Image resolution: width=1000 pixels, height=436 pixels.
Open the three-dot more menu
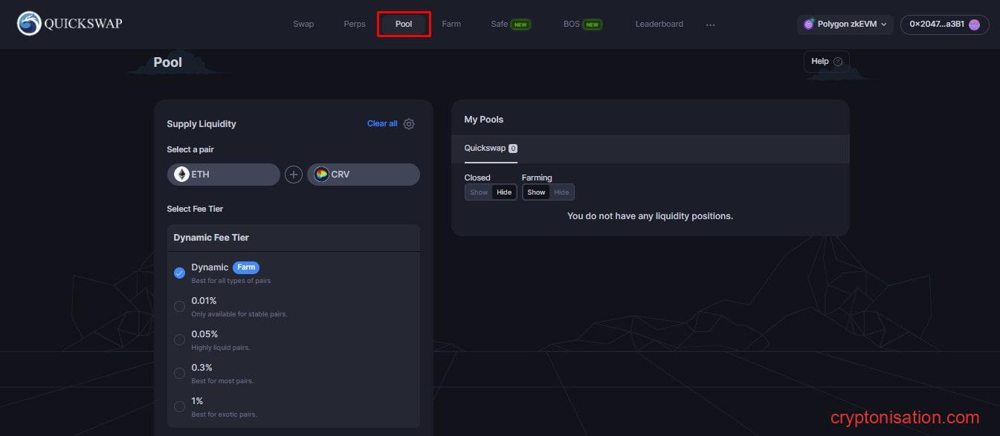(710, 25)
